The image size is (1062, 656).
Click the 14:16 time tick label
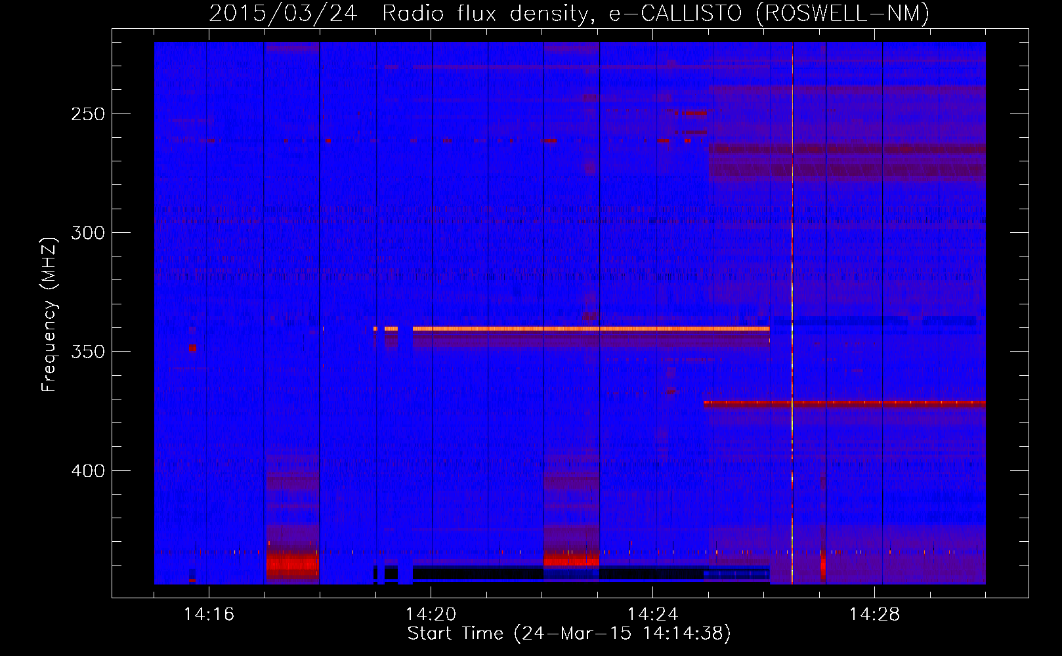coord(209,615)
